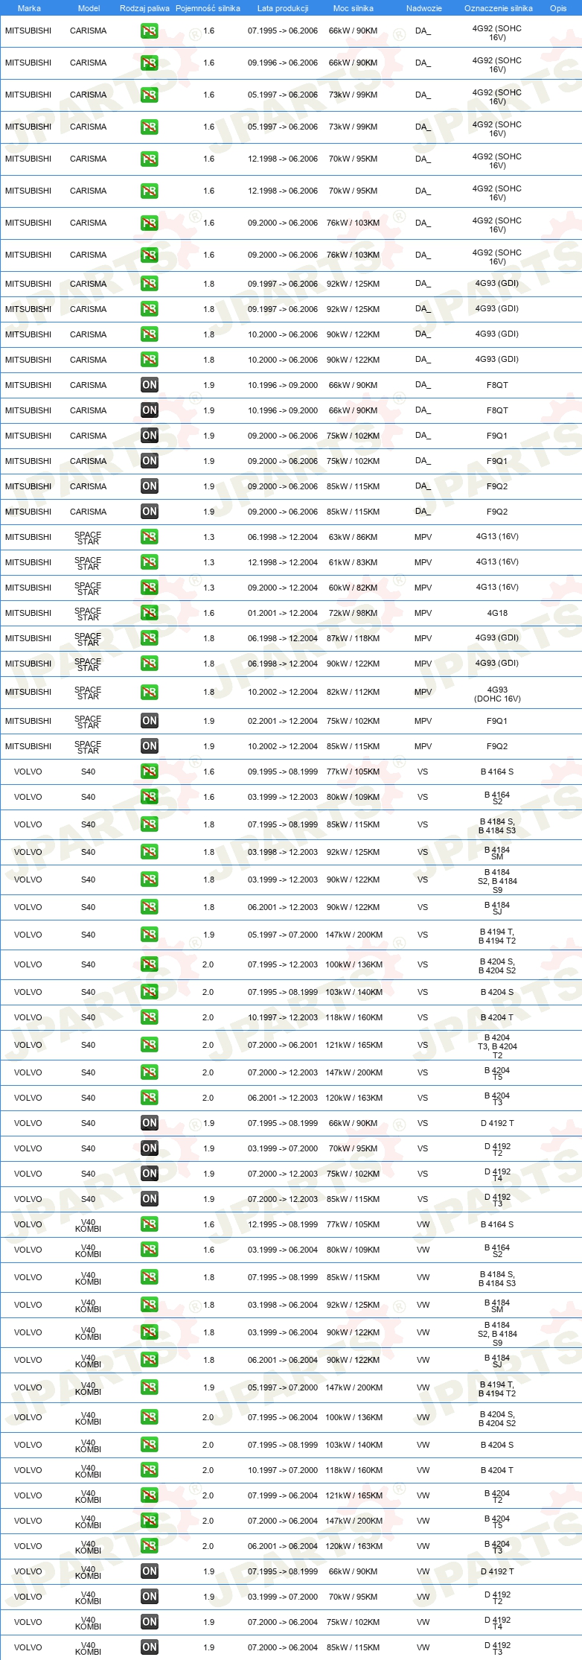The image size is (582, 1660).
Task: Click the Pojemność silnika column header
Action: [208, 8]
